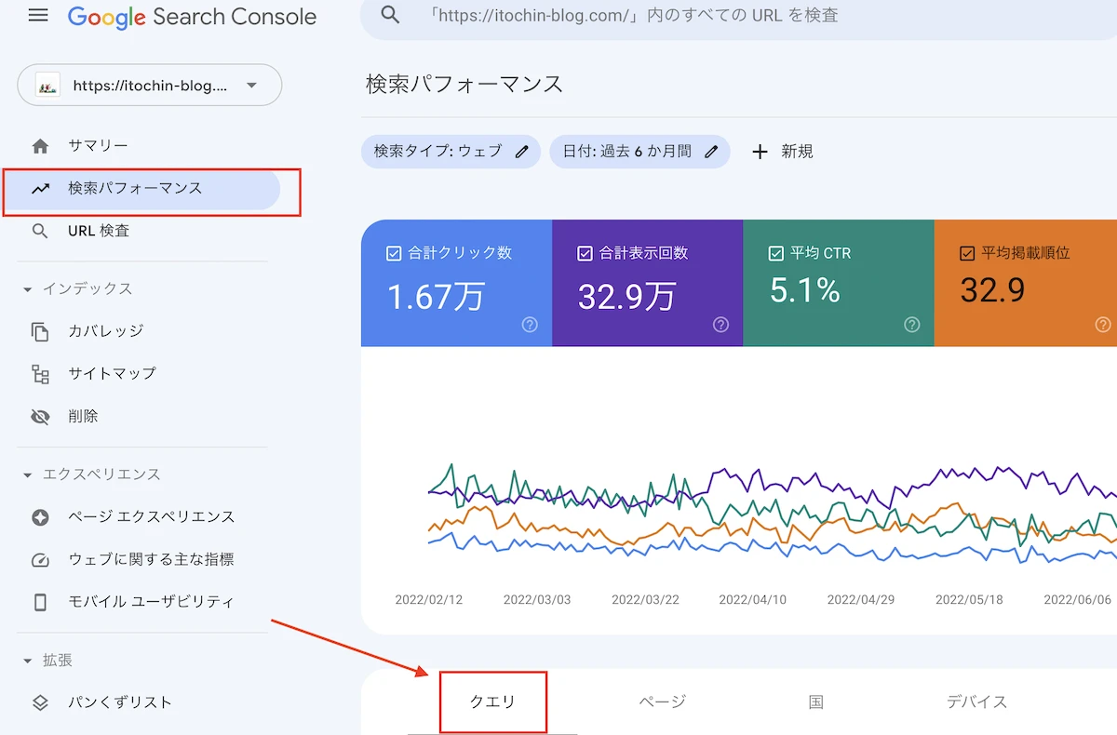The height and width of the screenshot is (735, 1117).
Task: Open help icon on 合計表示回数 card
Action: [x=720, y=325]
